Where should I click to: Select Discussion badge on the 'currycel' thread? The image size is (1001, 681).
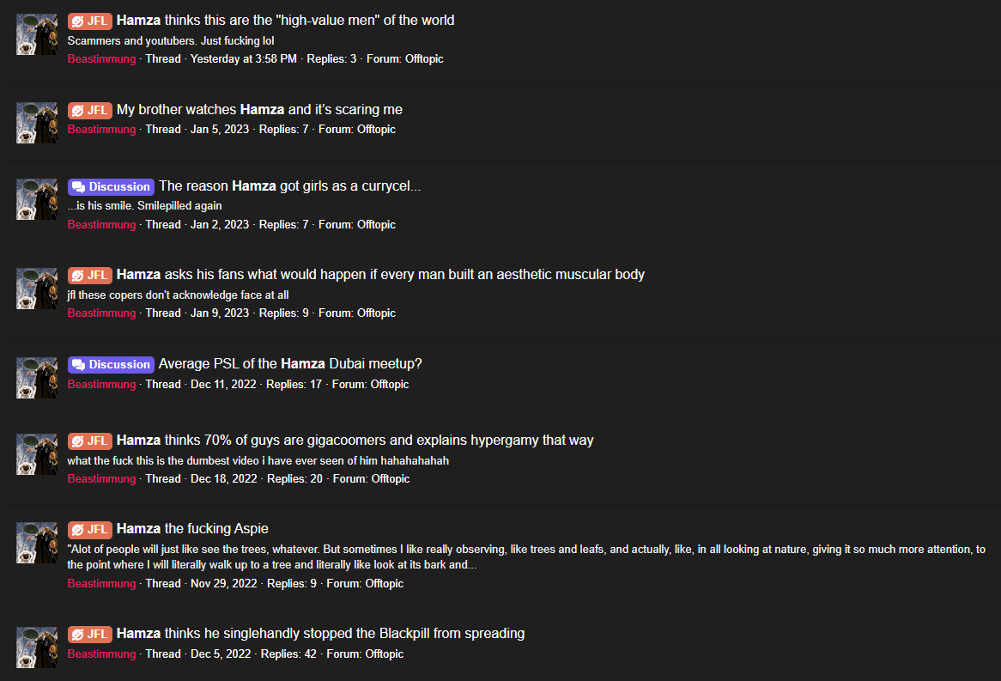pos(111,186)
